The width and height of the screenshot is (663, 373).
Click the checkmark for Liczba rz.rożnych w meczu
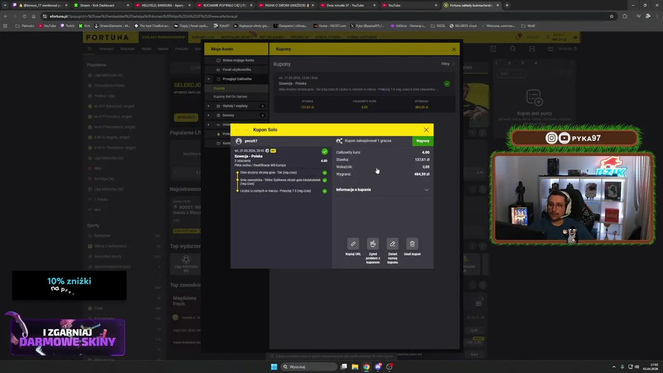pyautogui.click(x=325, y=191)
